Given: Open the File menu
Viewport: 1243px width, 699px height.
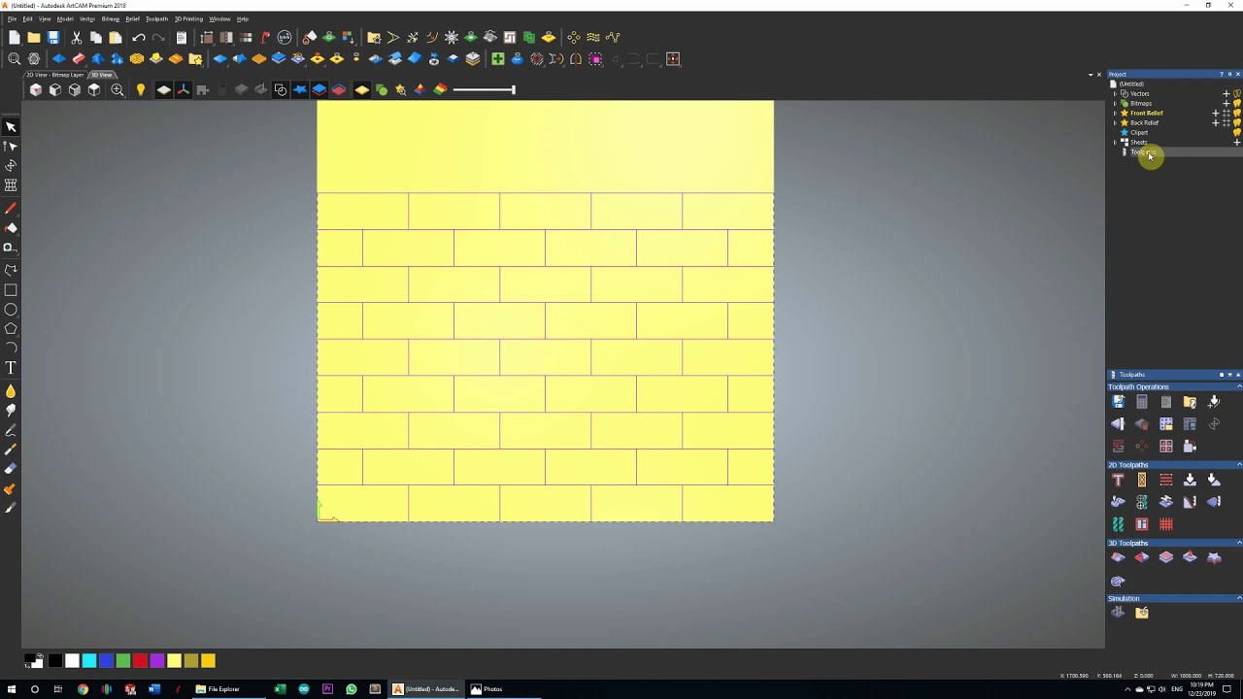Looking at the screenshot, I should [12, 18].
